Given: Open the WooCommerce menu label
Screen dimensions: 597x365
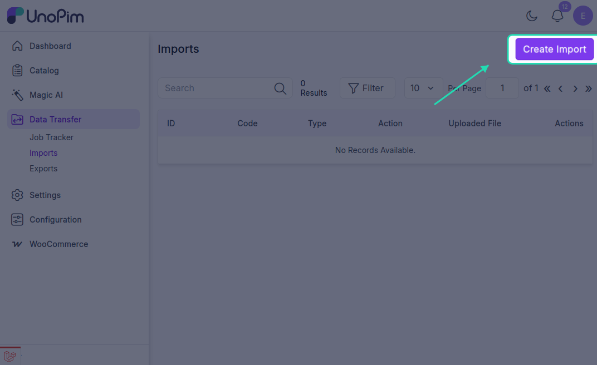Looking at the screenshot, I should coord(58,244).
